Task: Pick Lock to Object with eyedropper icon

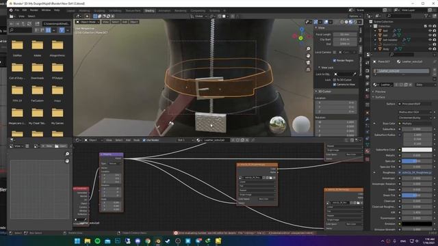Action: (355, 74)
